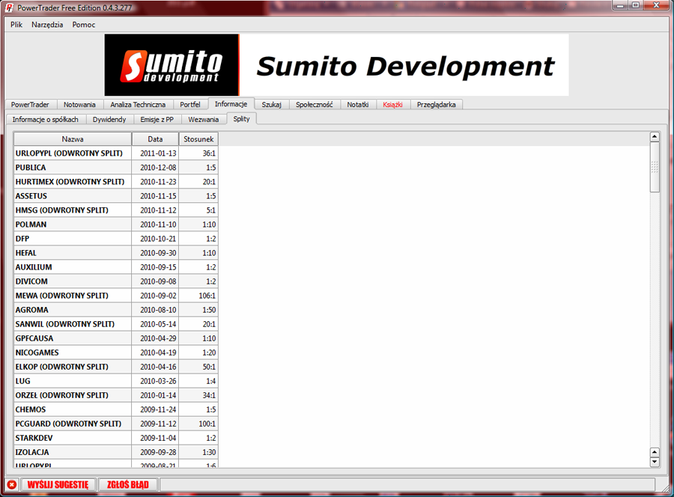Switch to the Przeglądarka tab
The image size is (674, 497).
[x=437, y=104]
